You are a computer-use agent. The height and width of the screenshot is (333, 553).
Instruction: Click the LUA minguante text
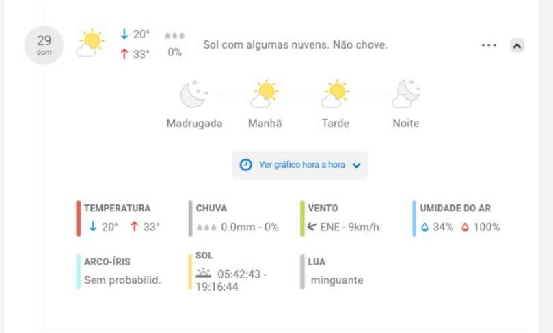[x=337, y=280]
